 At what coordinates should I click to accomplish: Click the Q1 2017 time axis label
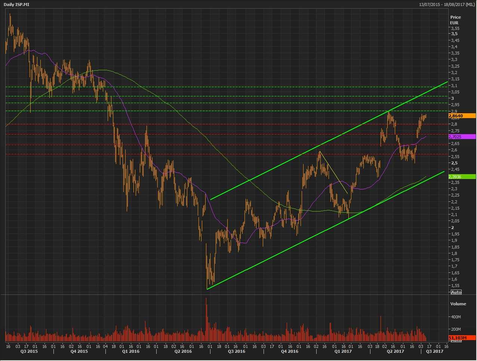(x=343, y=351)
